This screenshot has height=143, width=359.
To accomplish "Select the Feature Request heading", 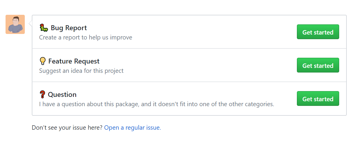I will tap(74, 61).
